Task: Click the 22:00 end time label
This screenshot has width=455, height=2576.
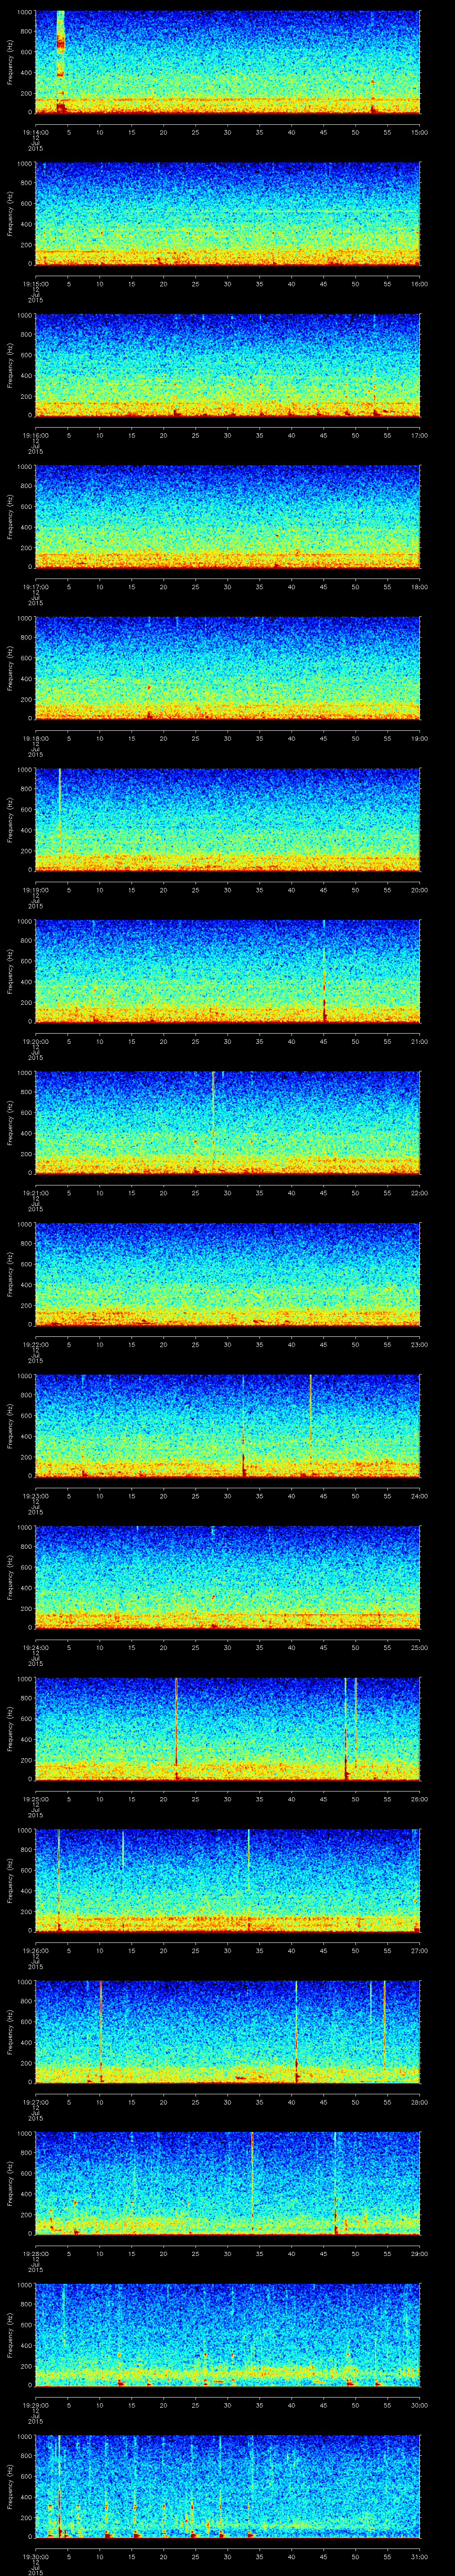Action: 419,1193
